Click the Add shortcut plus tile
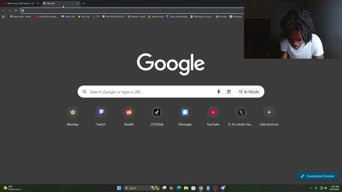 coord(269,117)
